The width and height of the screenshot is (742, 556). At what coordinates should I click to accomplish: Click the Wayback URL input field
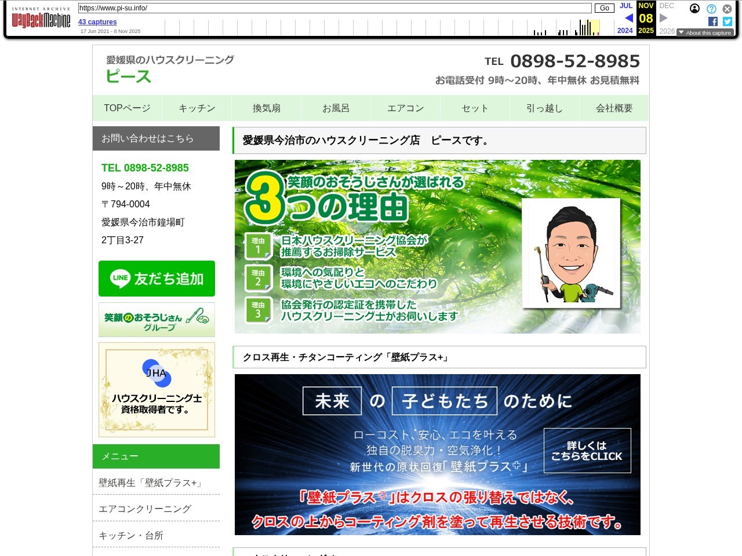tap(334, 8)
